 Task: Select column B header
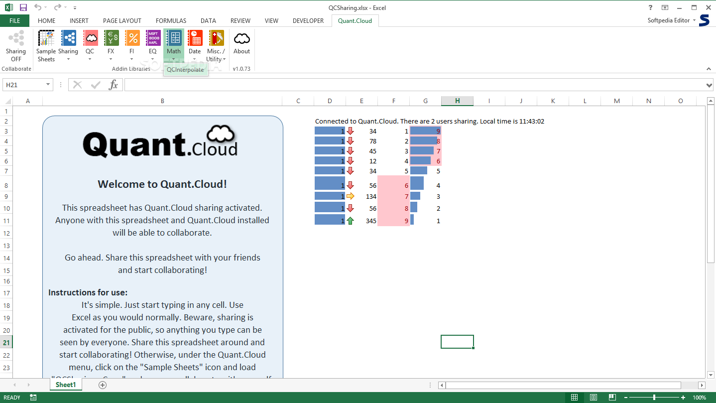[162, 101]
